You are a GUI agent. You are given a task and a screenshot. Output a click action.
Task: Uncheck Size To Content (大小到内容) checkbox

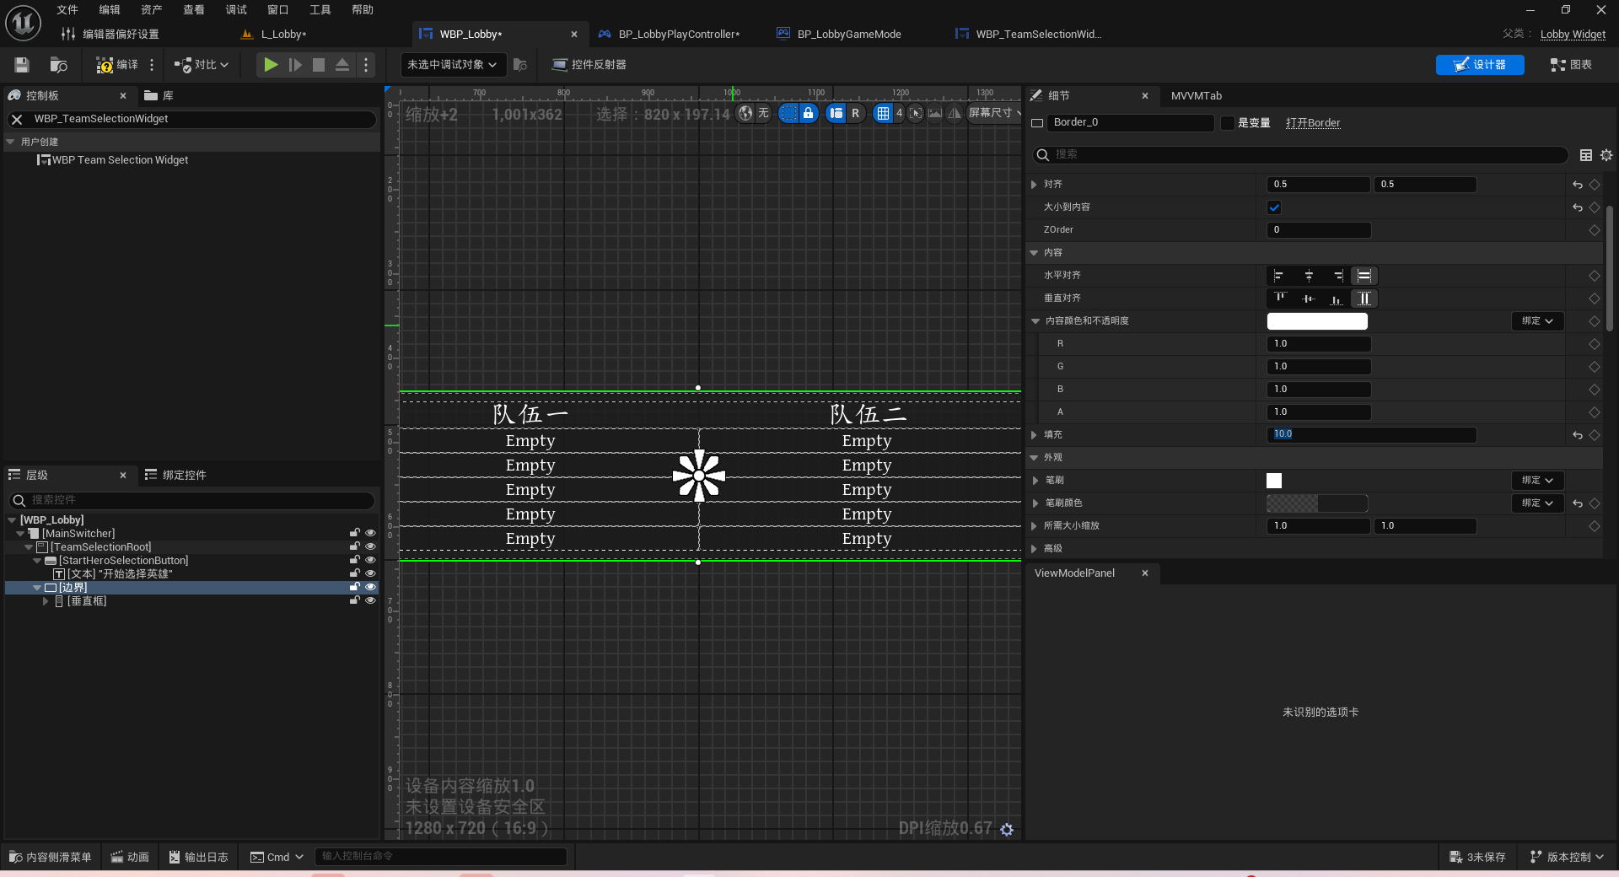pos(1274,207)
